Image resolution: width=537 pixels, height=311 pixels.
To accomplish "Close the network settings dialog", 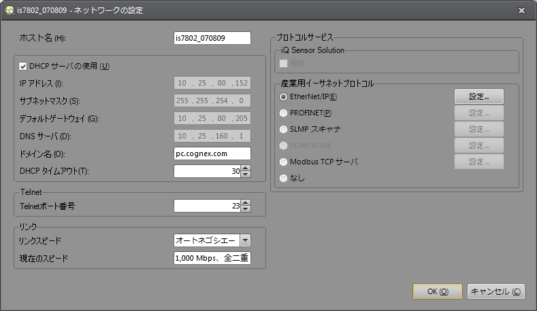I will click(x=521, y=11).
